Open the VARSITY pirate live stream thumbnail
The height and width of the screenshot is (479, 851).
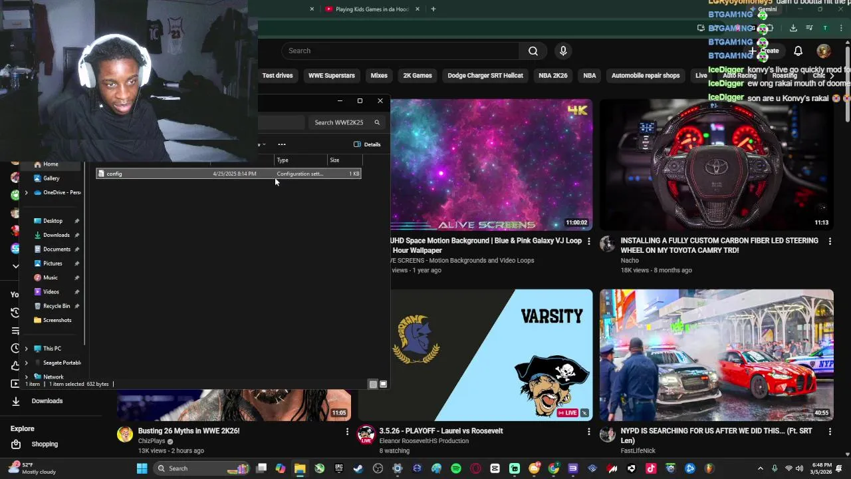[x=491, y=355]
